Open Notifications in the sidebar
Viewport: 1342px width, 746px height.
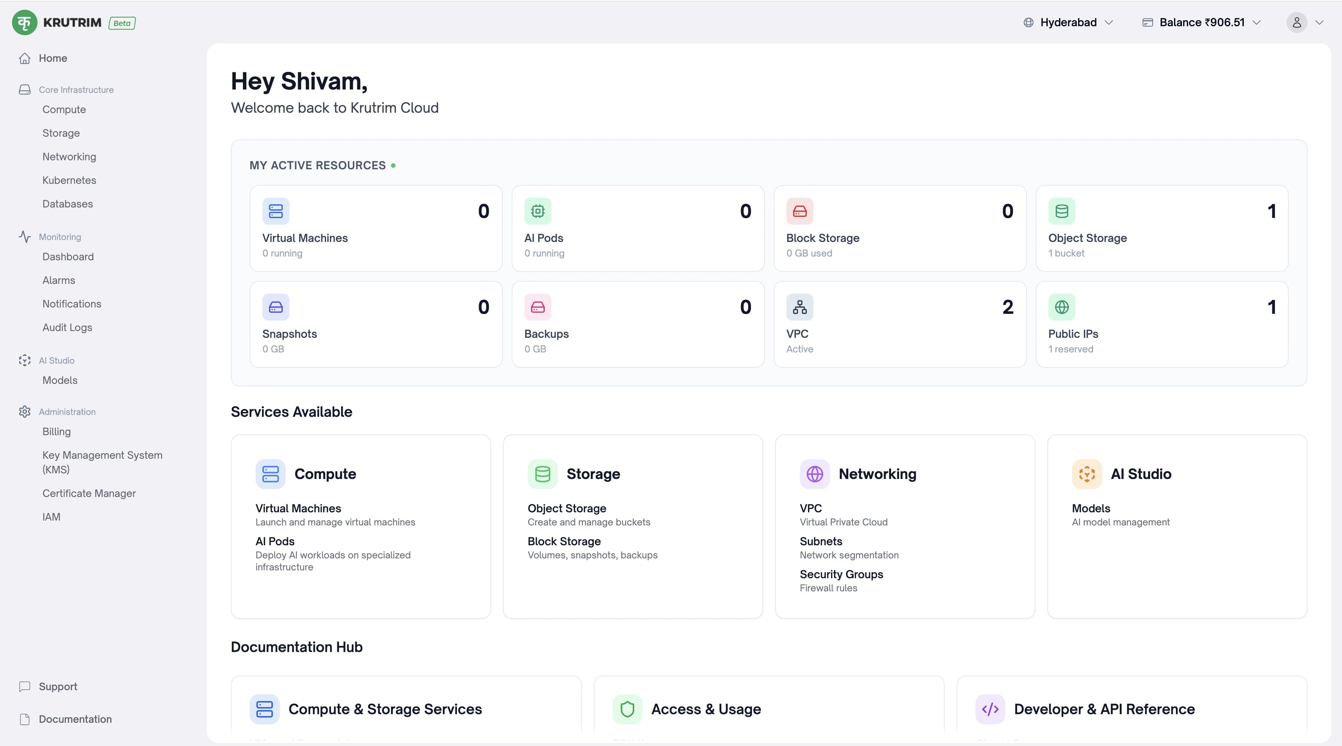click(72, 304)
